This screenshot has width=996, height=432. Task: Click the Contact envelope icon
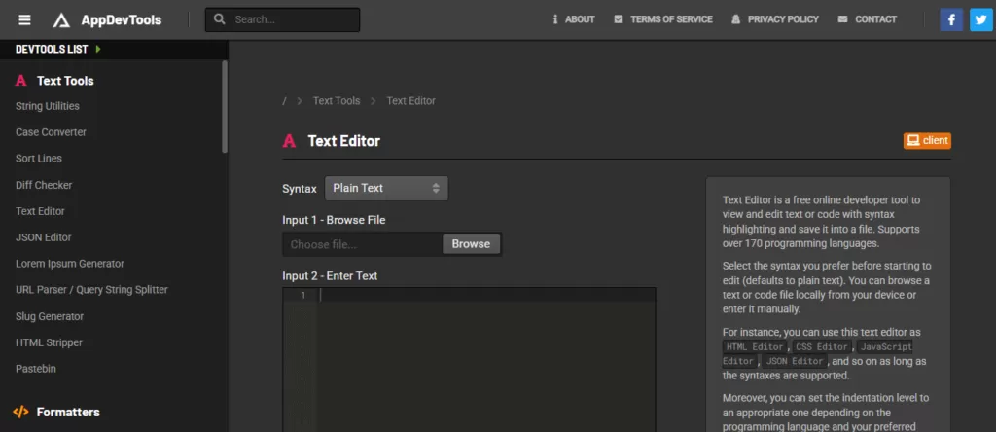point(843,19)
